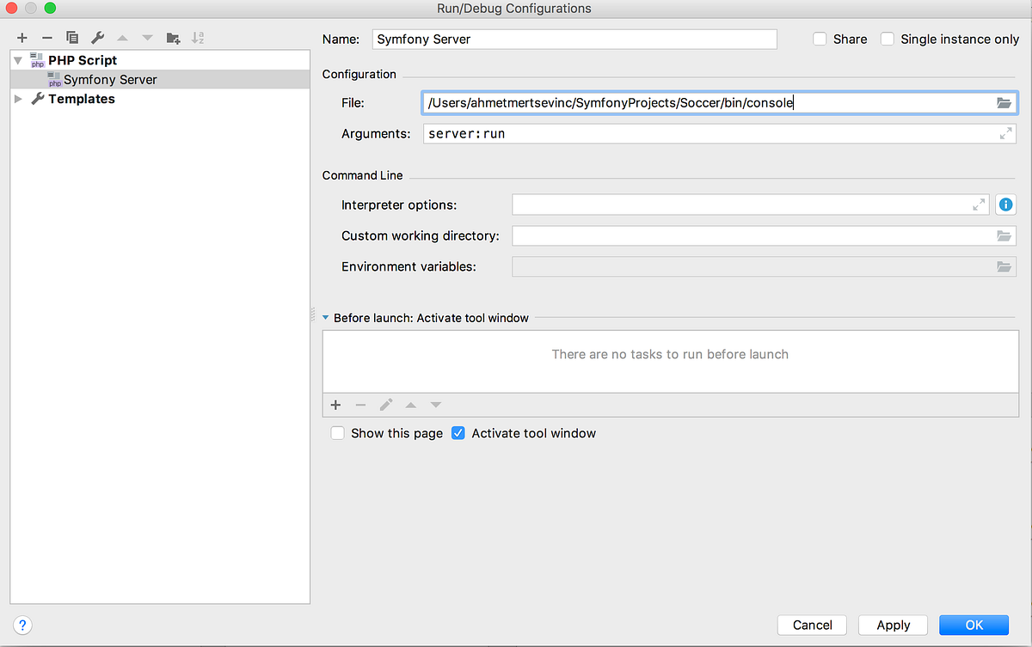
Task: Open Edit Templates with the wrench icon
Action: click(98, 38)
